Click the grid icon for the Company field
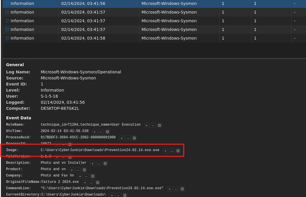Screen dimensions: 306x197 pos(93,176)
